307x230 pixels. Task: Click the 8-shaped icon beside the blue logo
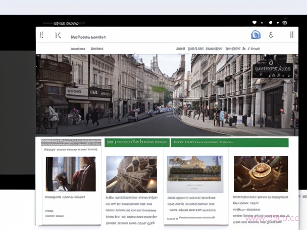coord(271,35)
